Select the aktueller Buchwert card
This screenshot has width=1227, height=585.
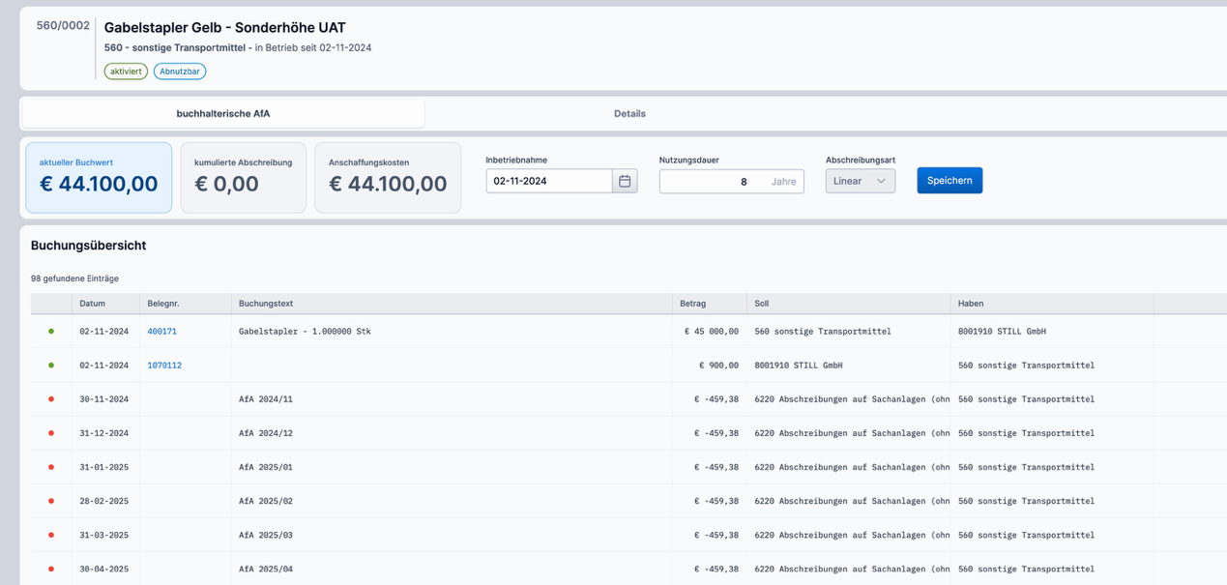click(99, 178)
